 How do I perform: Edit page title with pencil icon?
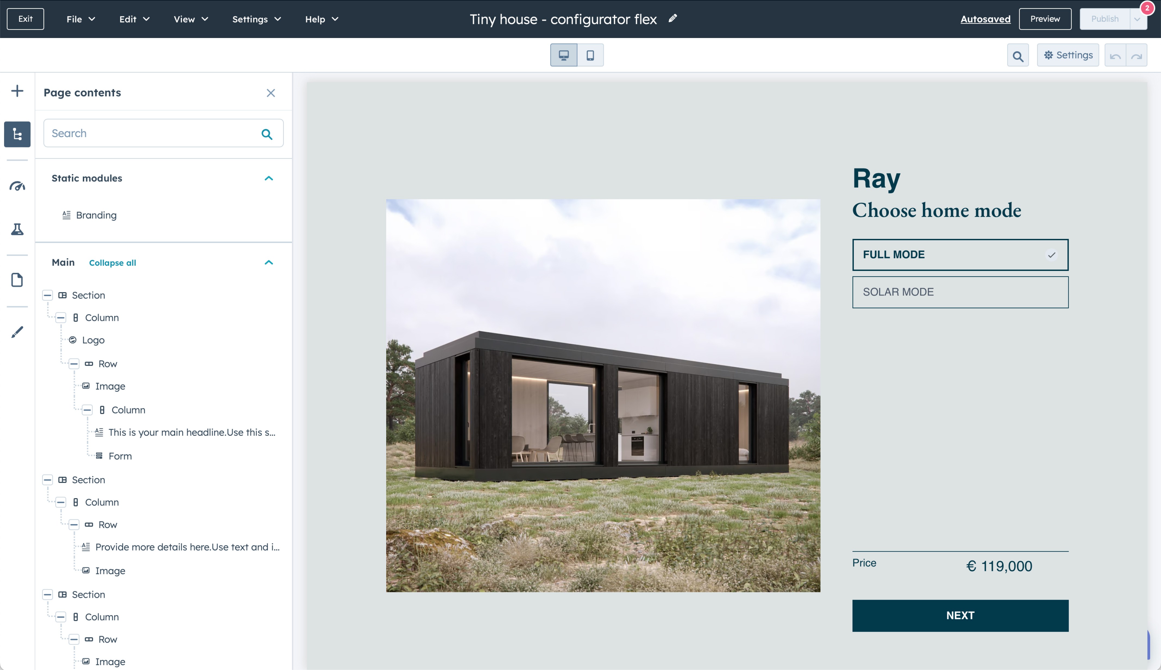click(x=673, y=18)
